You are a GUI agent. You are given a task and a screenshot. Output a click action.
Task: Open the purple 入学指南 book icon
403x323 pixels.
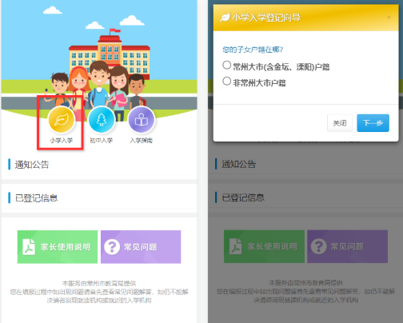[x=142, y=119]
